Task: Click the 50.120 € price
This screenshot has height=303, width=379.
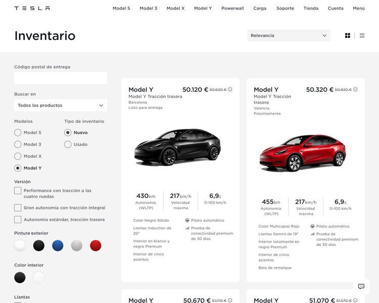Action: click(195, 90)
